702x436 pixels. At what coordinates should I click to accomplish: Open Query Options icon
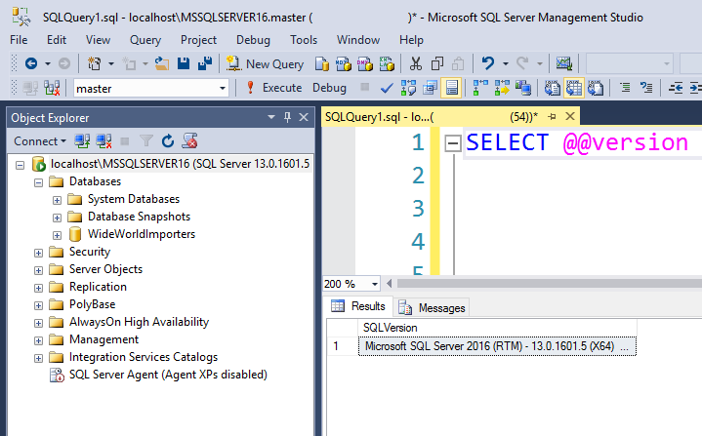pyautogui.click(x=430, y=88)
